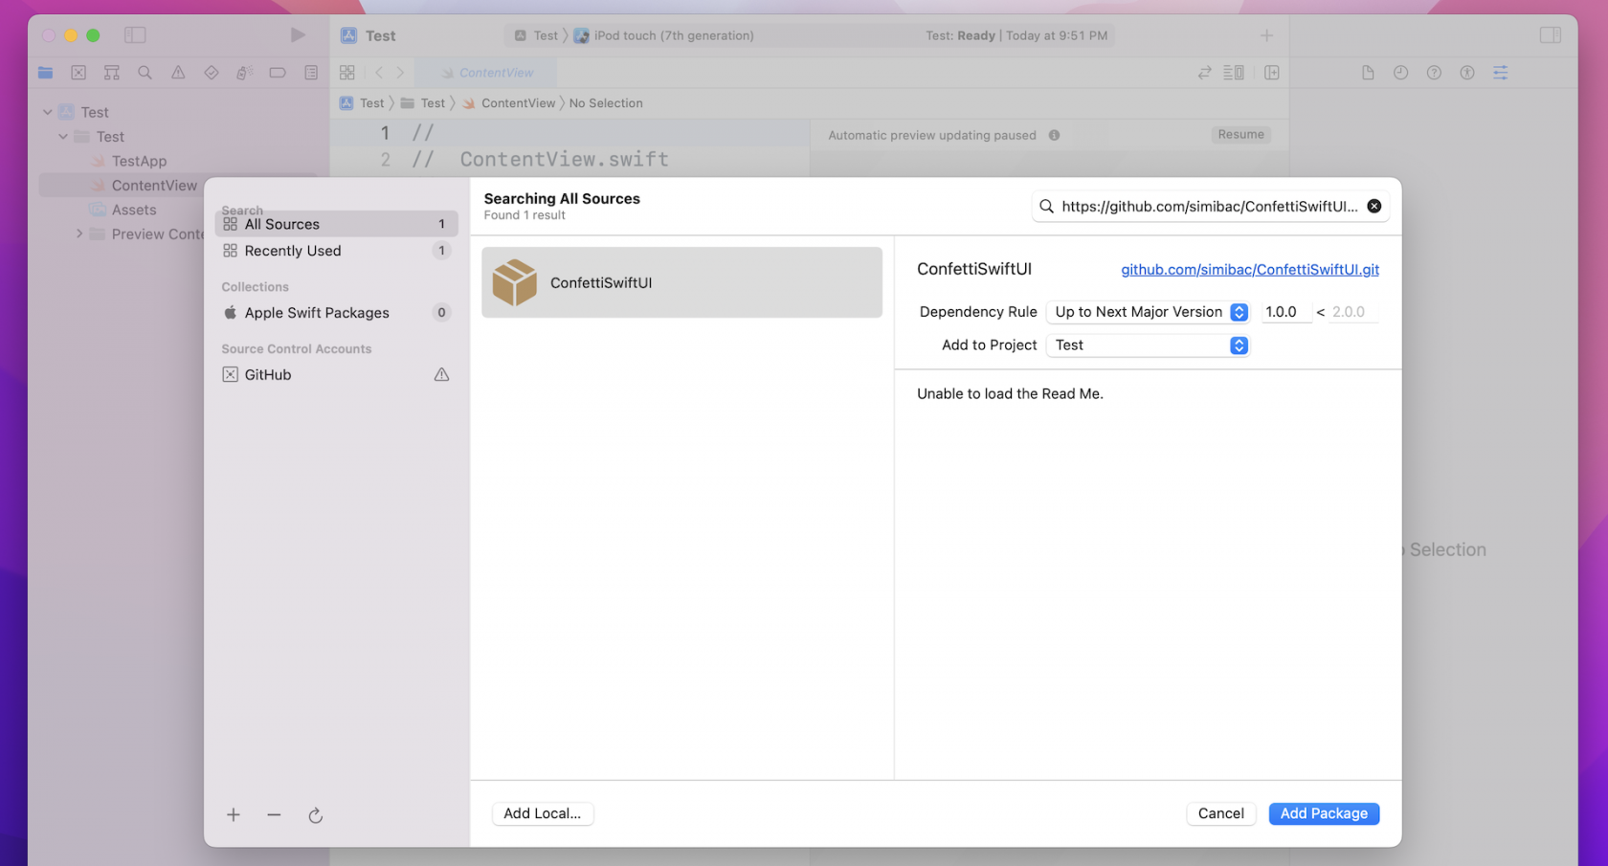1608x866 pixels.
Task: Open the Dependency Rule dropdown
Action: (x=1150, y=312)
